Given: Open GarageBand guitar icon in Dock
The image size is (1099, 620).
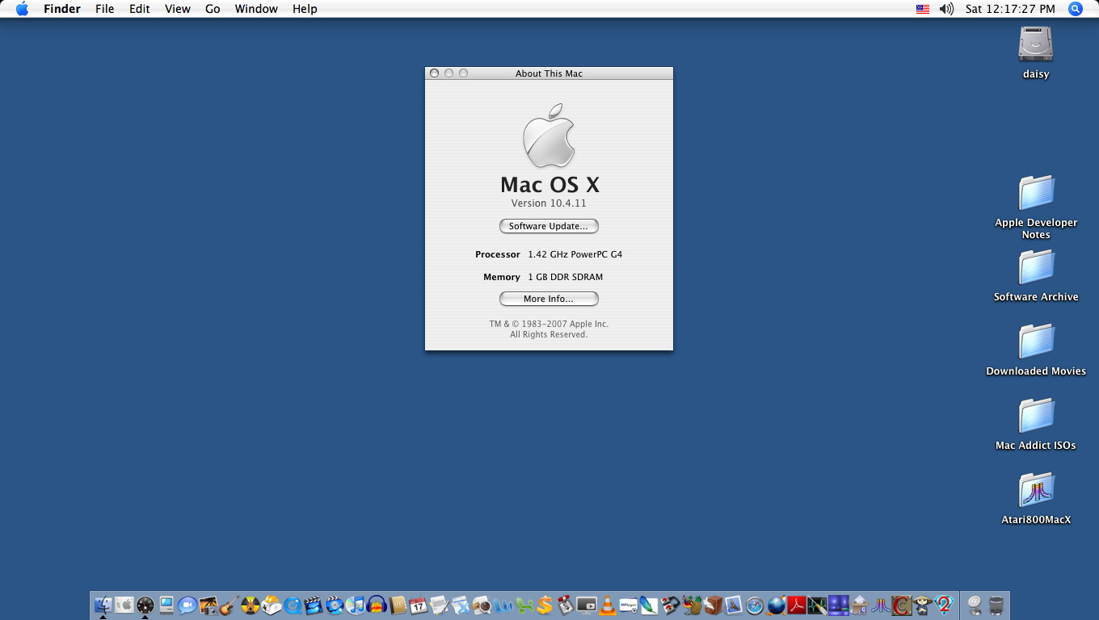Looking at the screenshot, I should click(x=229, y=605).
